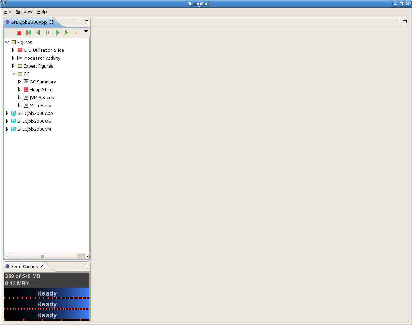Close the SPECjbb2000App tab
This screenshot has height=325, width=412.
click(51, 22)
